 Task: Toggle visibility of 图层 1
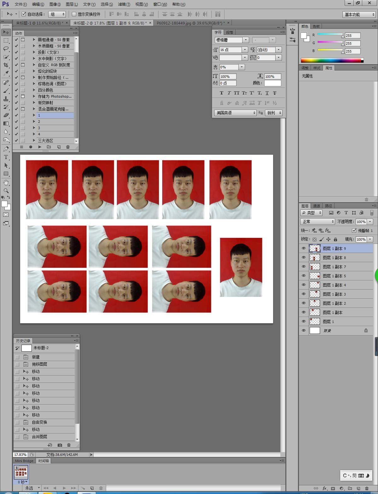click(x=304, y=321)
